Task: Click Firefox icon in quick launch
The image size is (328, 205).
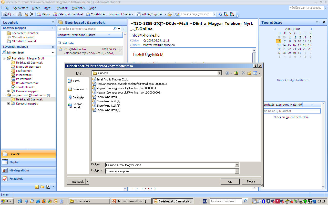Action: tap(44, 201)
